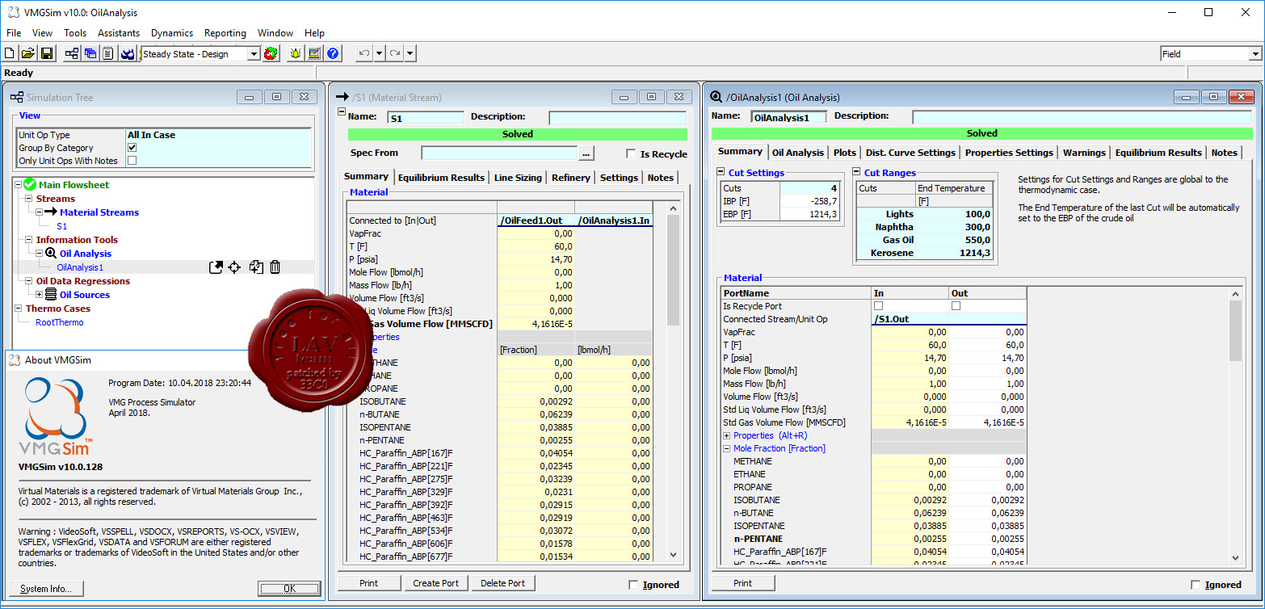Click the VMGSim logo in About dialog
Viewport: 1265px width, 609px height.
(x=55, y=416)
